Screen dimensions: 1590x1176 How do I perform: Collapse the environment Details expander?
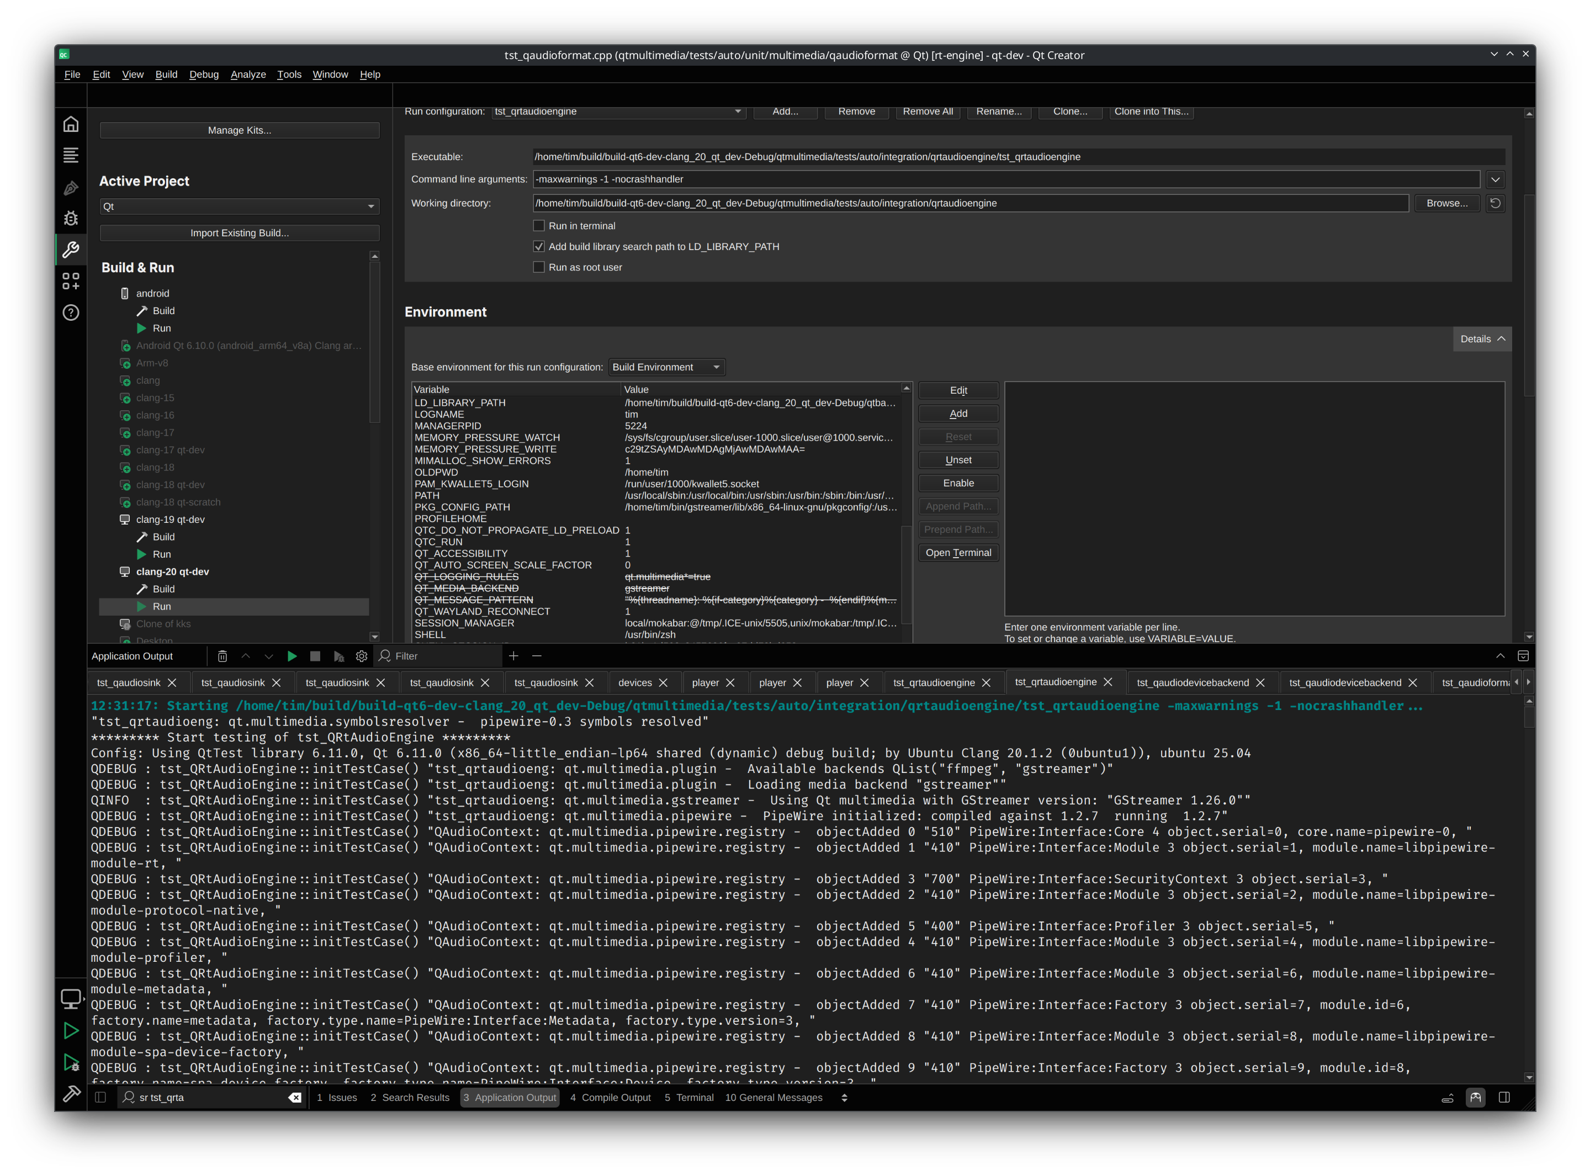click(1482, 340)
